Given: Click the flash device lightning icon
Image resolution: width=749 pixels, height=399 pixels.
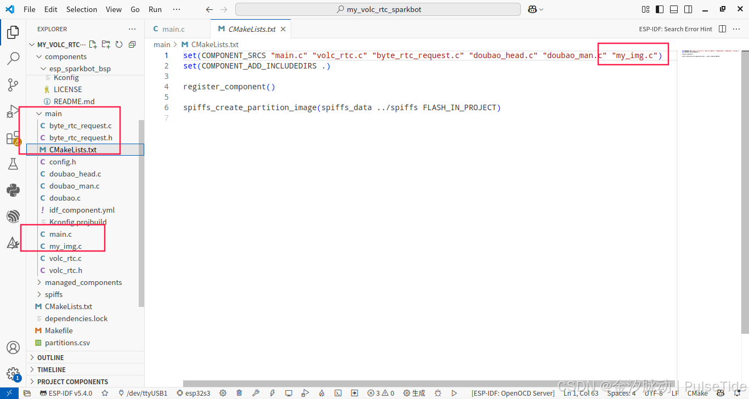Looking at the screenshot, I should [x=272, y=393].
